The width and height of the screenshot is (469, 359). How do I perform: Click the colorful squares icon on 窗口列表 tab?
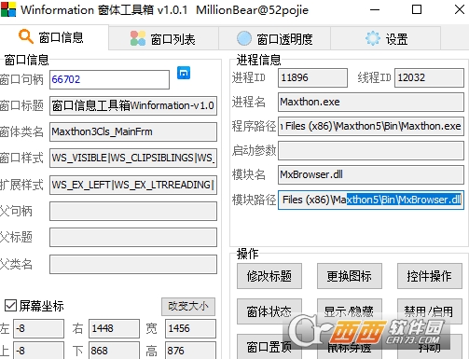tap(138, 38)
